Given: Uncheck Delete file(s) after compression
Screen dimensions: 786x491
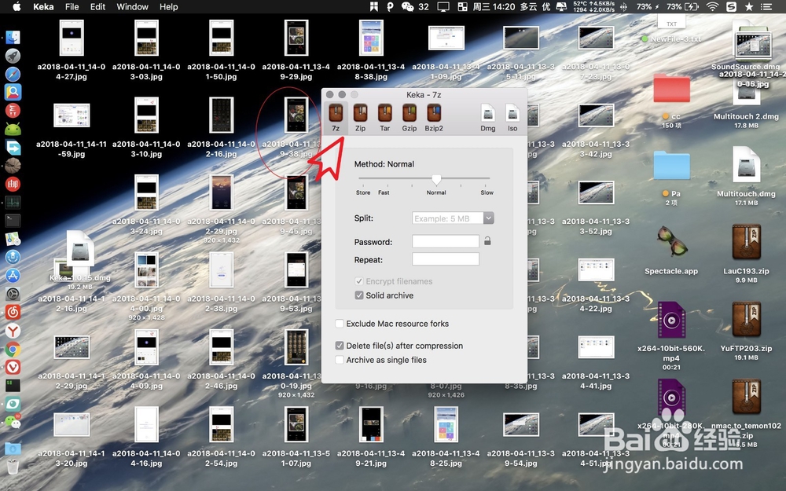Looking at the screenshot, I should [340, 346].
